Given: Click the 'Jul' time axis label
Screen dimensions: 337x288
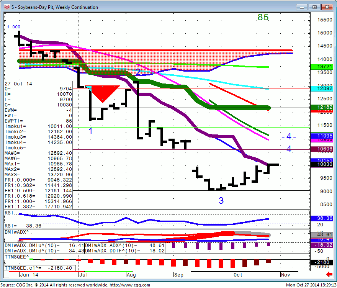Looking at the screenshot, I should click(83, 275).
